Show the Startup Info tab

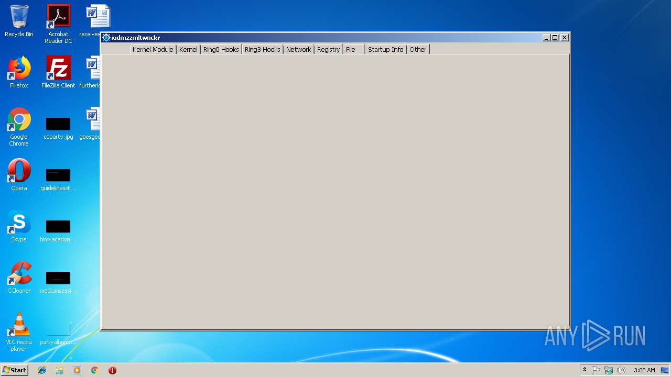tap(385, 49)
